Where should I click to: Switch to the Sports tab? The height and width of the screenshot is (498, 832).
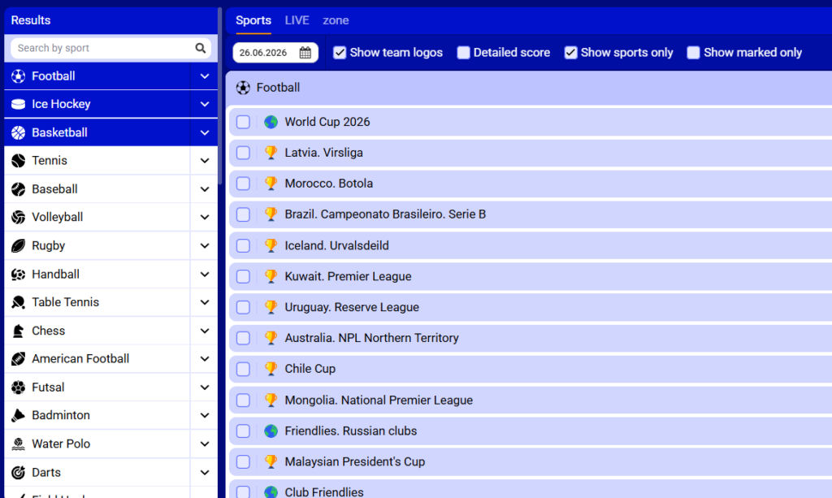253,20
